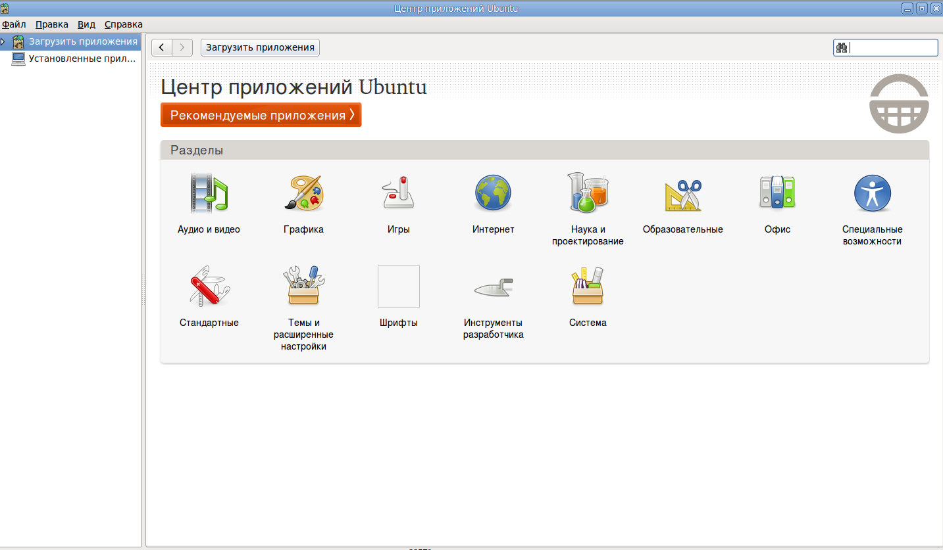This screenshot has width=943, height=550.
Task: Focus the search input field
Action: tap(886, 47)
